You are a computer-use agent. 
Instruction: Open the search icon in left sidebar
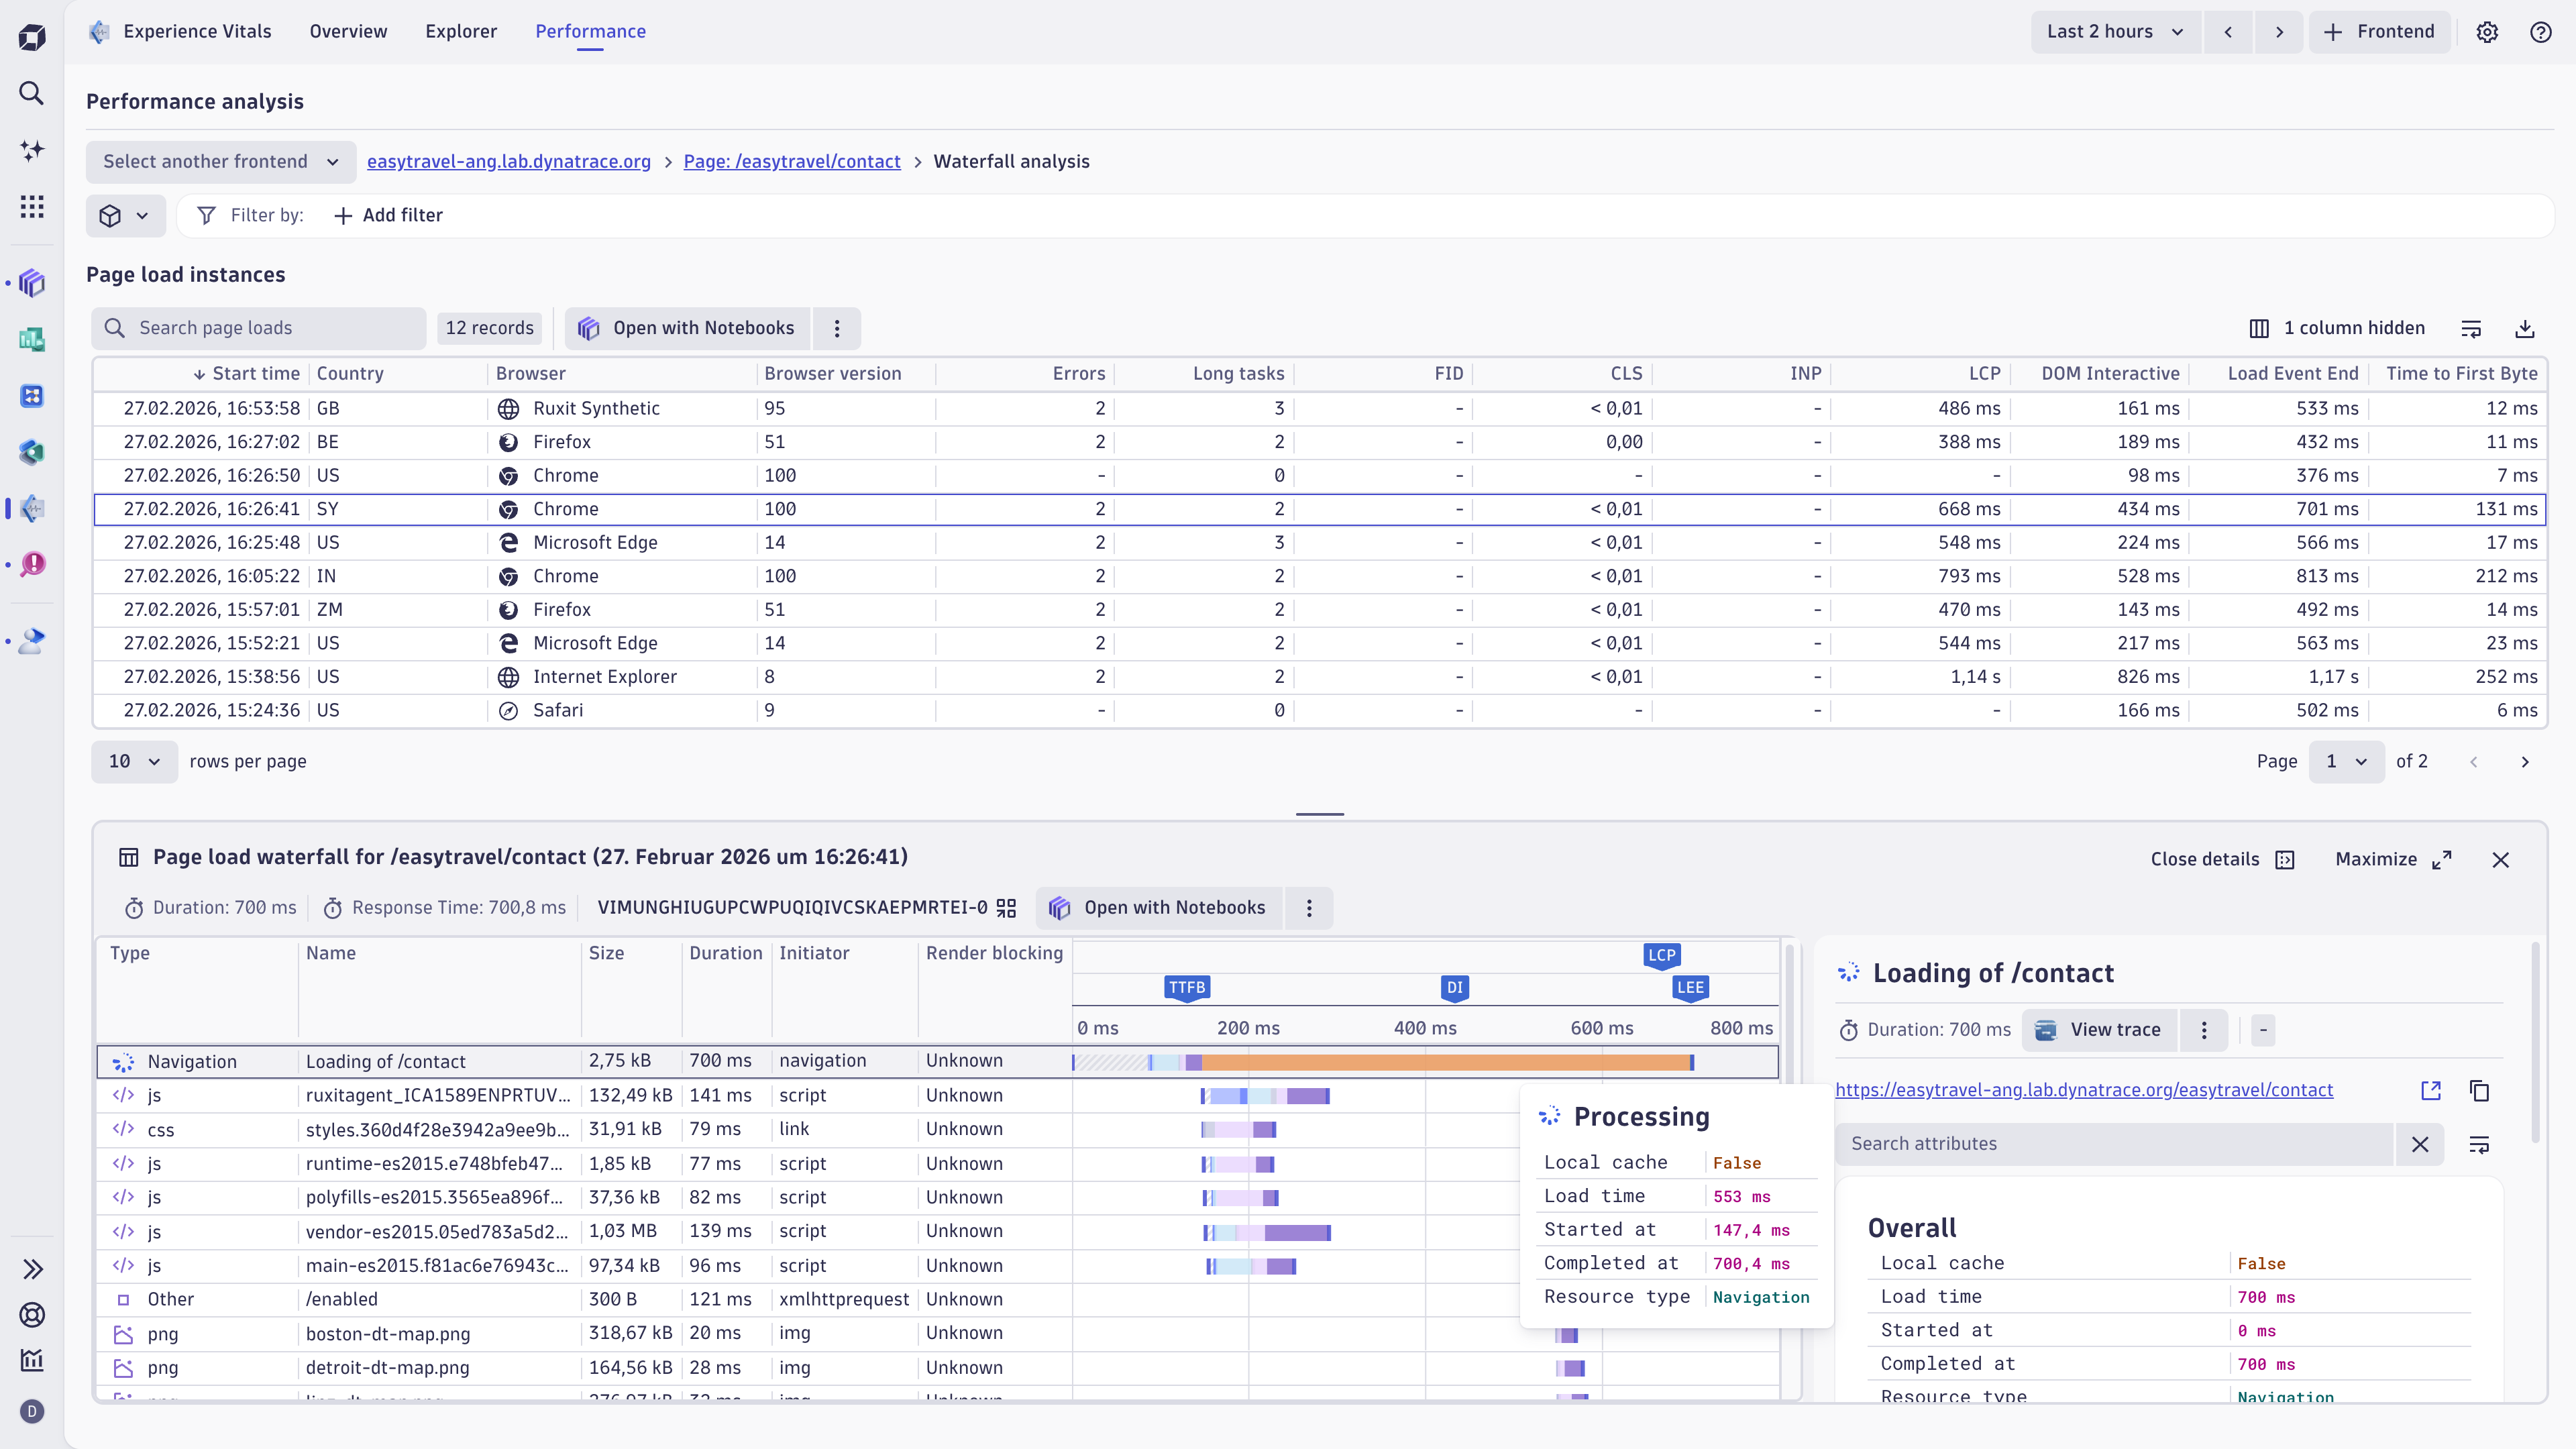pyautogui.click(x=32, y=93)
